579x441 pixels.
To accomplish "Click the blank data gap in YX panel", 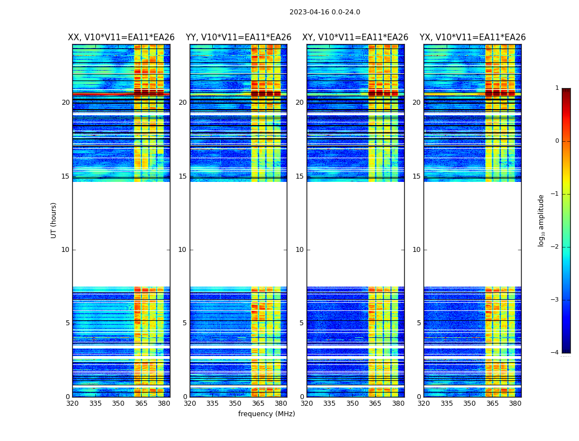I will 473,234.
